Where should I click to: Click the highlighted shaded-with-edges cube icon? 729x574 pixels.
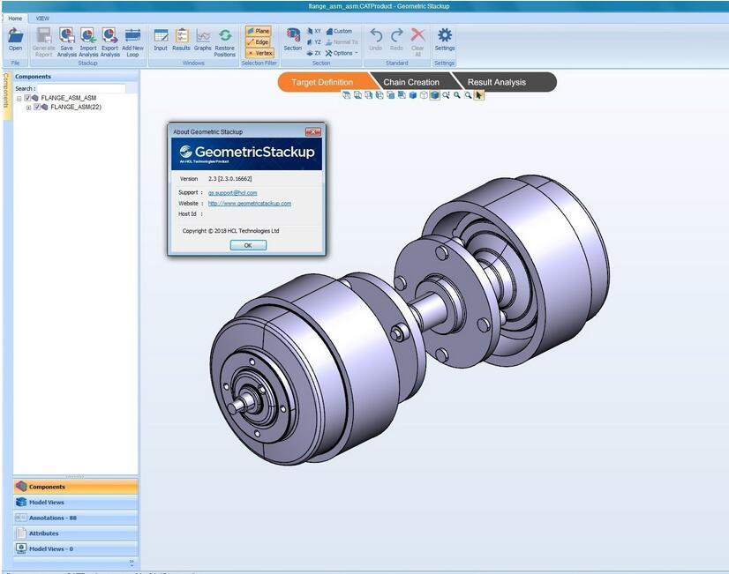[435, 95]
